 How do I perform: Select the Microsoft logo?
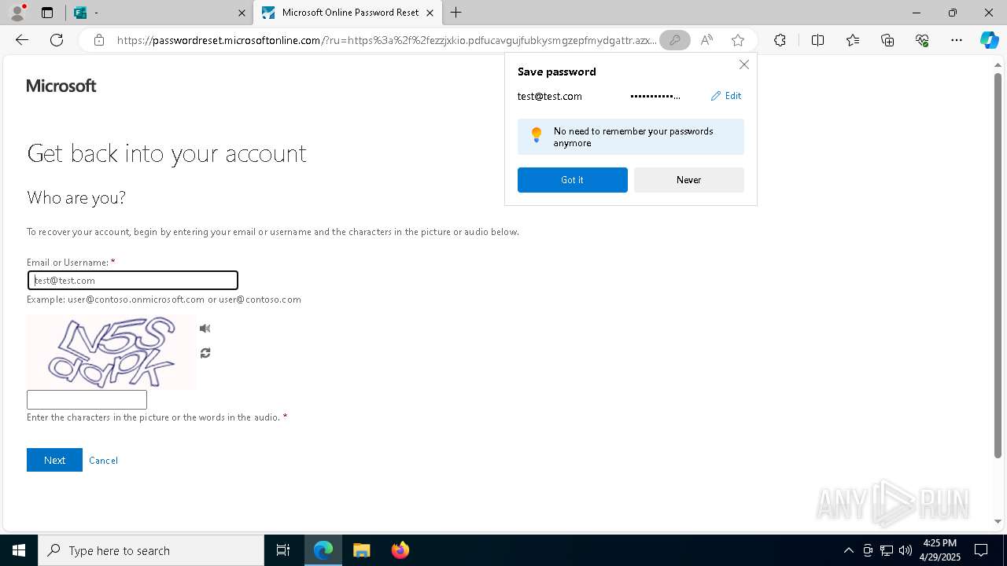coord(61,86)
